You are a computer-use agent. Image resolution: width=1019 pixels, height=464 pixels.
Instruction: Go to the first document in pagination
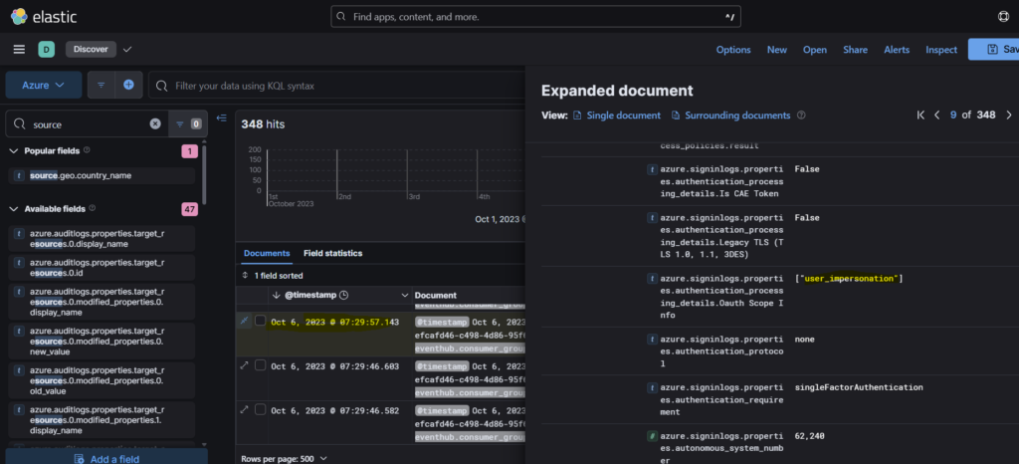921,116
